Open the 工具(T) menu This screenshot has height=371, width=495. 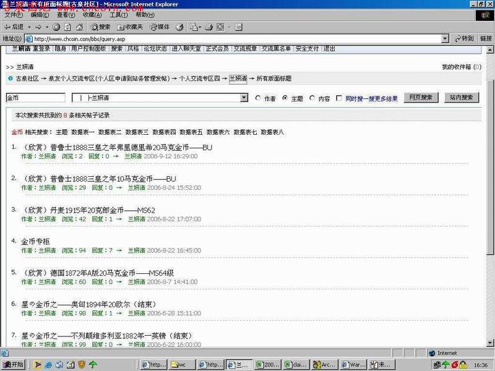point(119,15)
